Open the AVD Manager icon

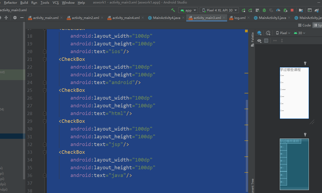tap(310, 10)
